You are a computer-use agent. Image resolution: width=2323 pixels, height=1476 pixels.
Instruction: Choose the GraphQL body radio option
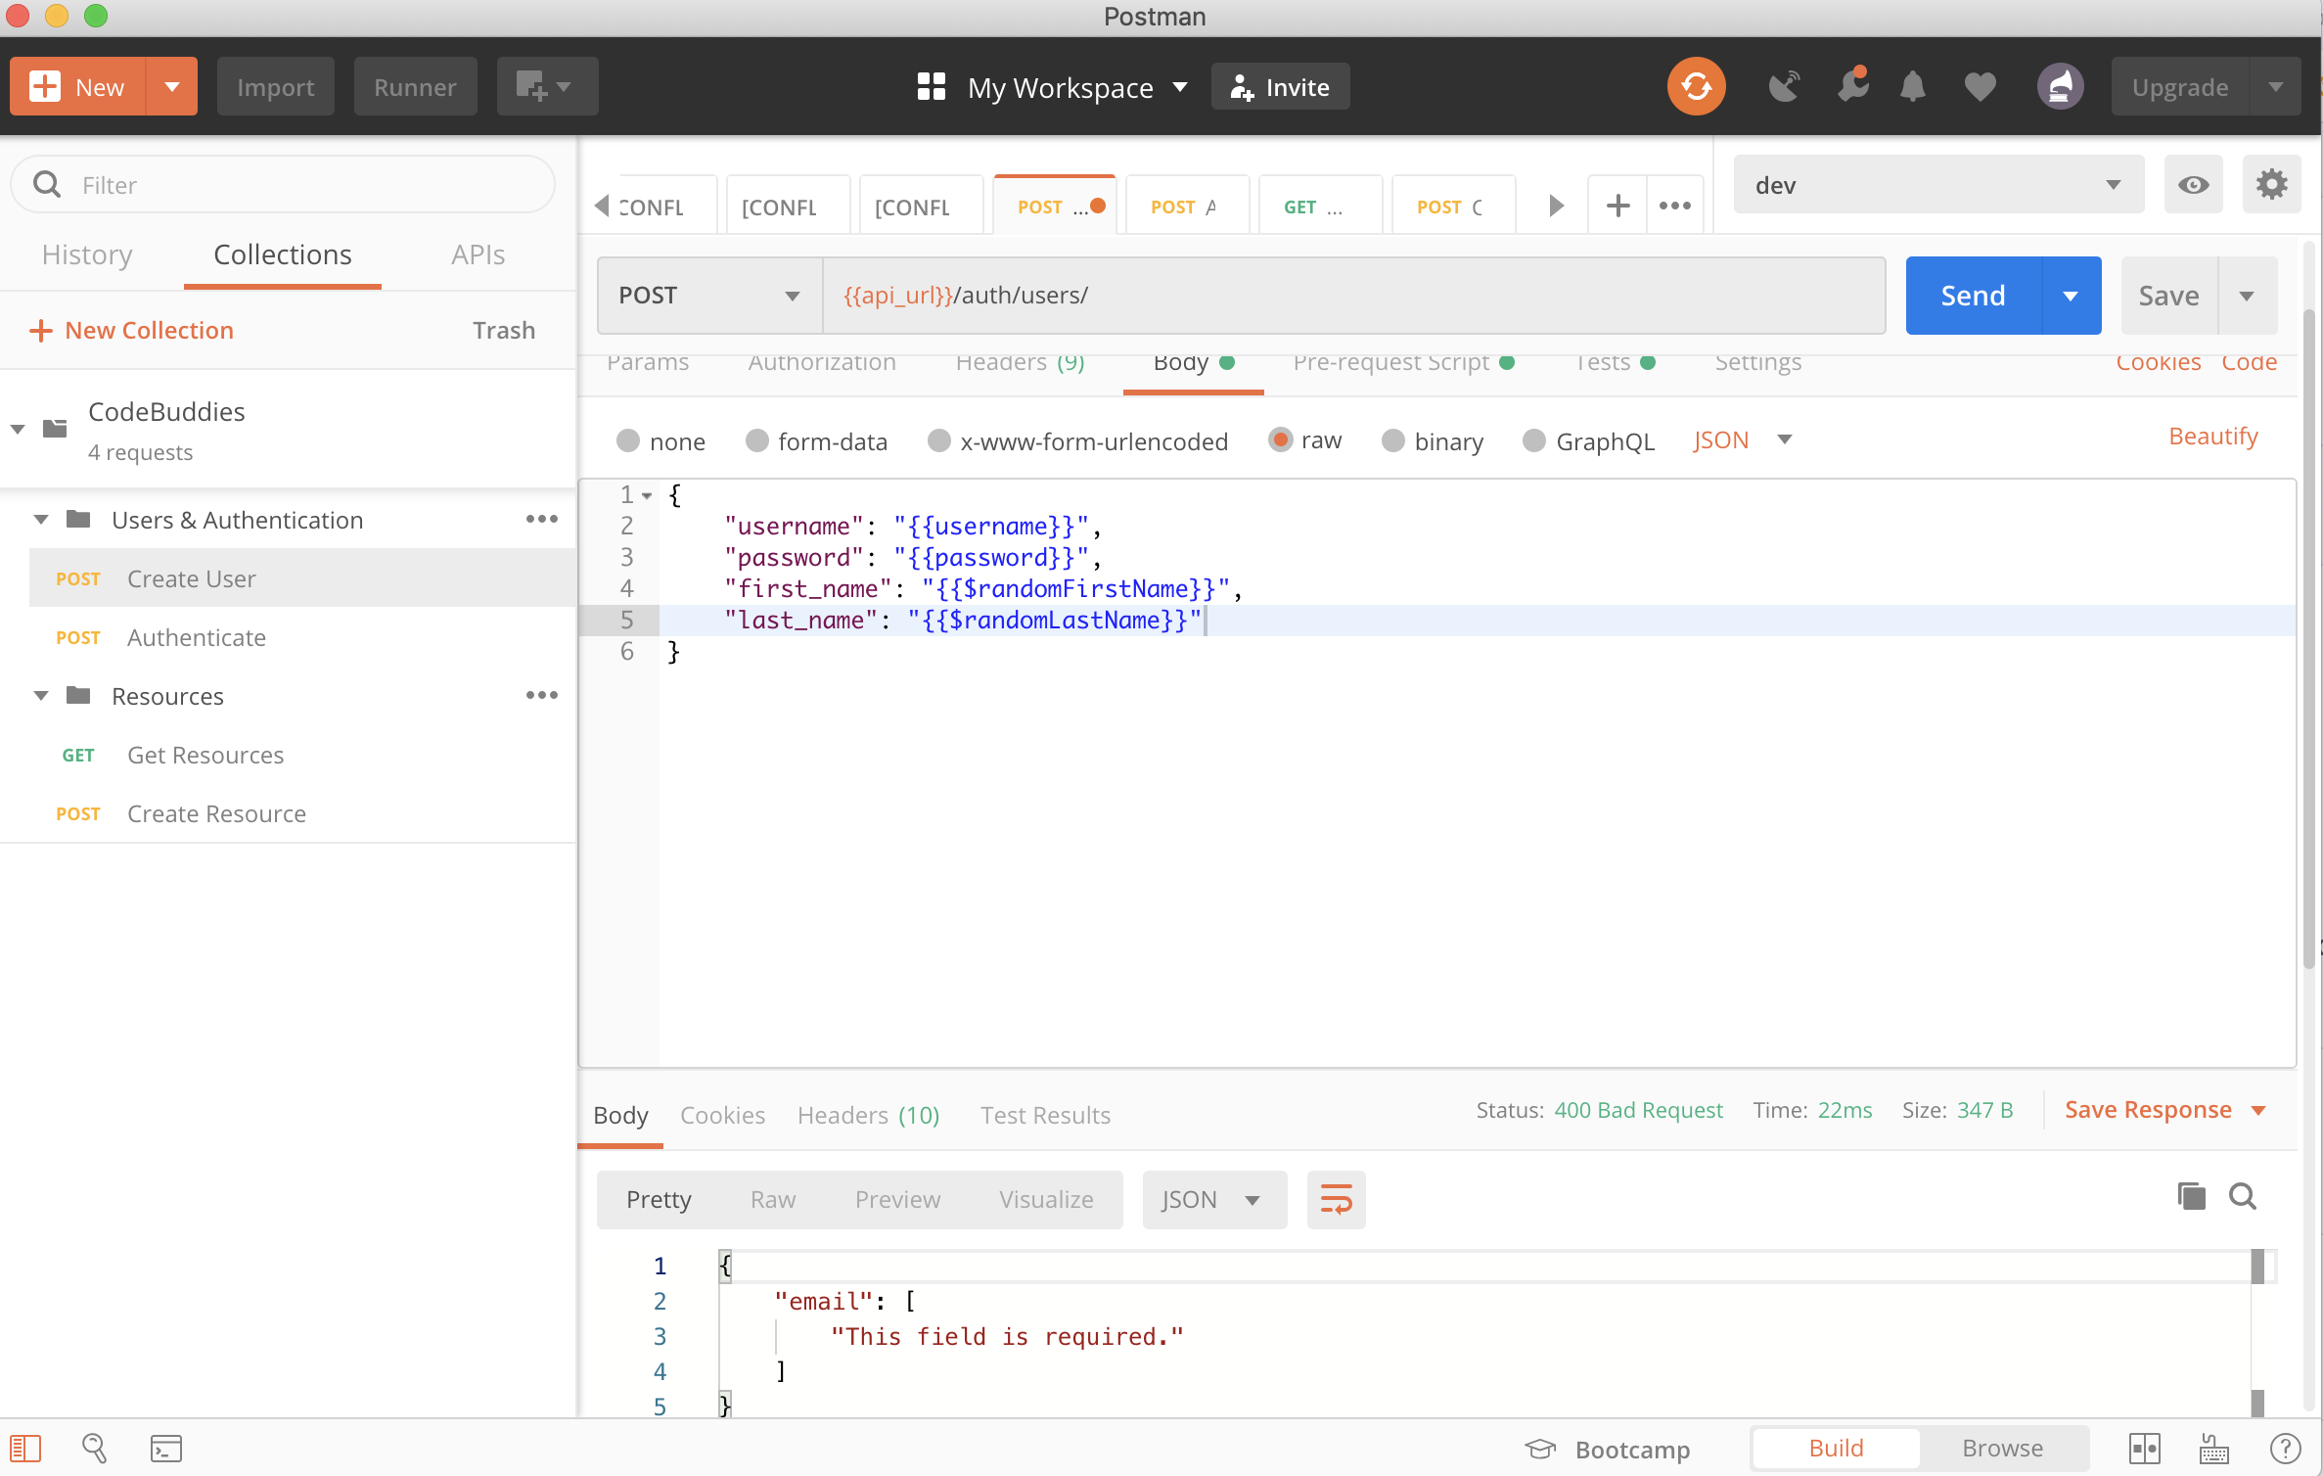(1534, 441)
